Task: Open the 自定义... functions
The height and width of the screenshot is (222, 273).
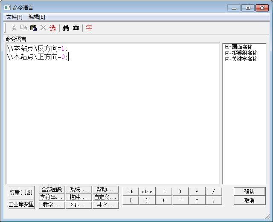Action: 105,197
